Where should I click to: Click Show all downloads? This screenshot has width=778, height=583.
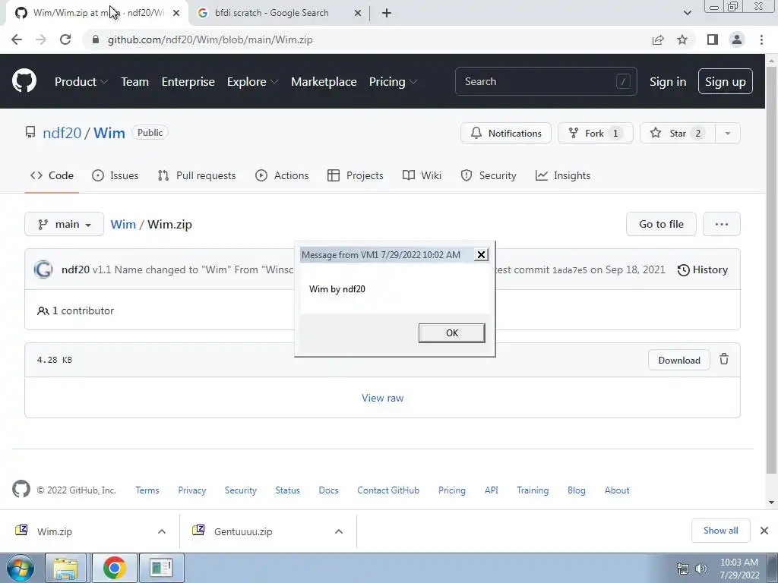point(720,531)
